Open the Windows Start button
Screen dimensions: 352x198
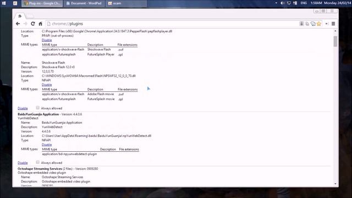pyautogui.click(x=4, y=3)
